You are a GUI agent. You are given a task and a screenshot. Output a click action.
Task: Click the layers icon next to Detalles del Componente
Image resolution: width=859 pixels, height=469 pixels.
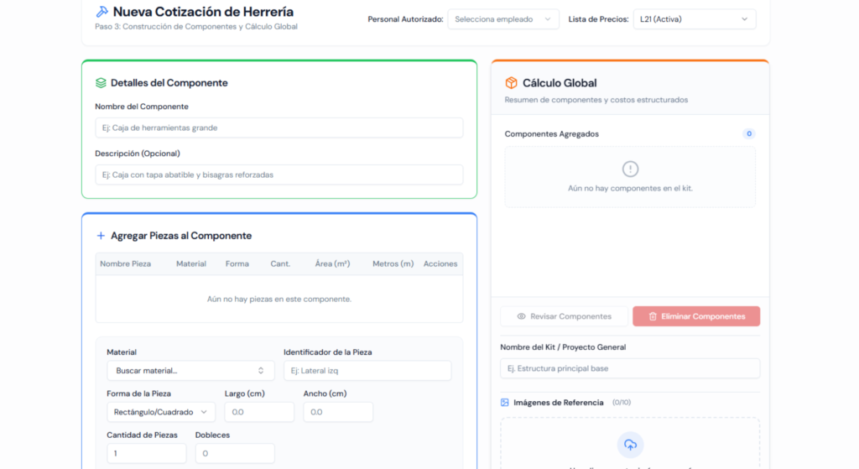(x=101, y=83)
